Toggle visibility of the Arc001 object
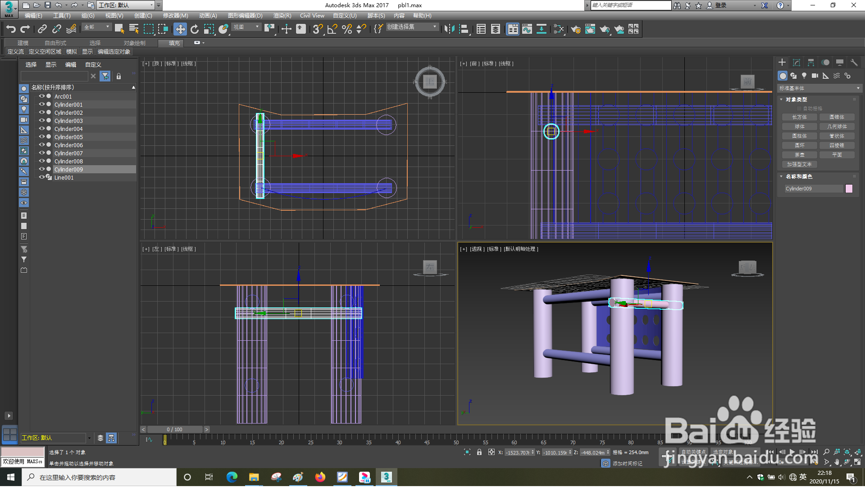This screenshot has width=865, height=487. [x=41, y=96]
